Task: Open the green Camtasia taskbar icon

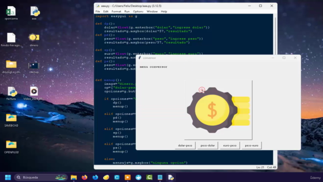Action: pos(149,177)
